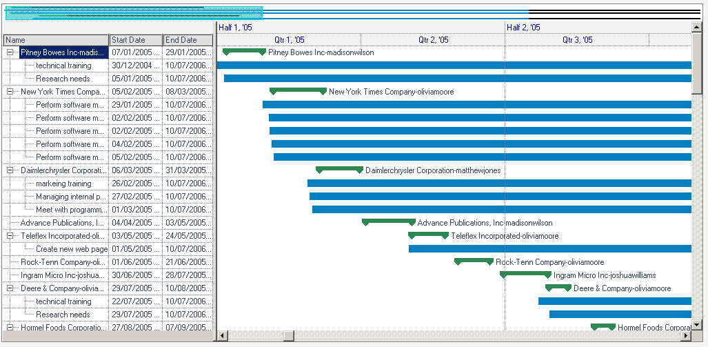Collapse the Daimlerchrysler Corporation node
The width and height of the screenshot is (708, 347).
click(x=10, y=170)
